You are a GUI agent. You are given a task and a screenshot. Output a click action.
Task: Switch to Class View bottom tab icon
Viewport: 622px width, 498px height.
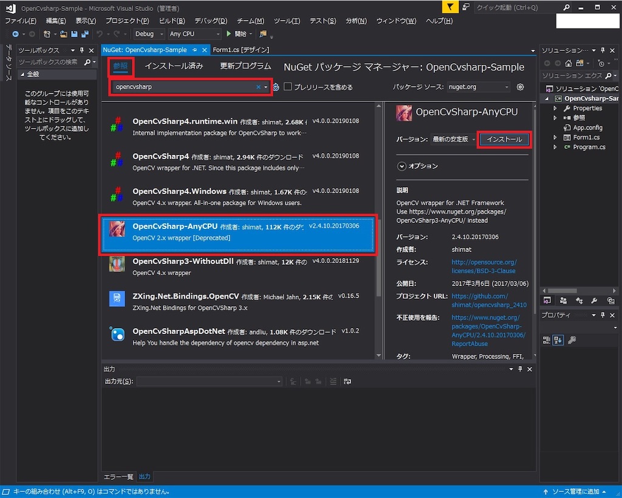tap(579, 301)
